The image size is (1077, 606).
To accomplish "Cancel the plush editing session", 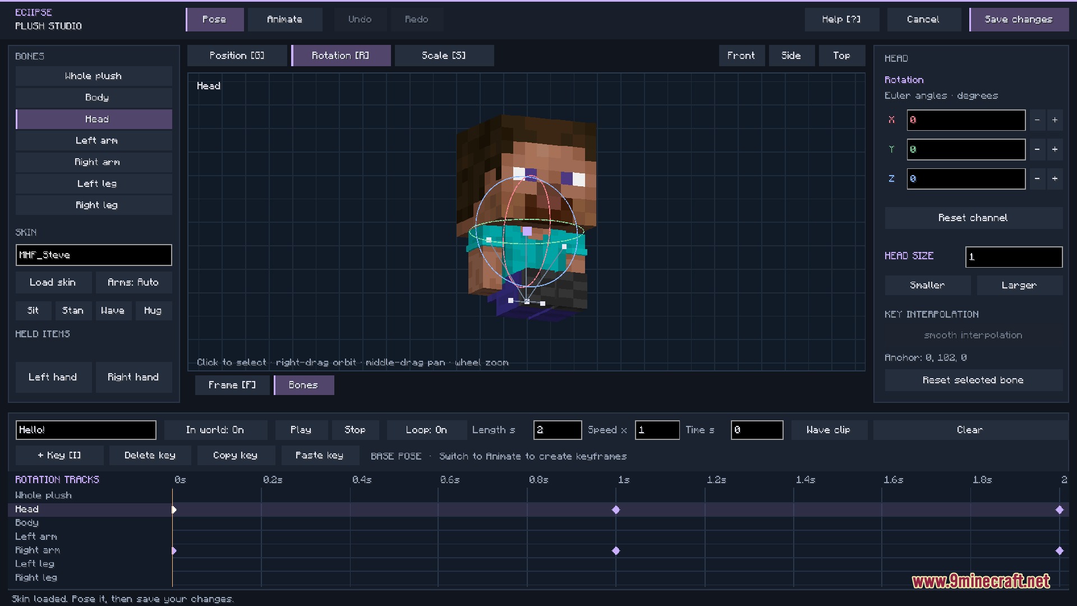I will coord(923,20).
